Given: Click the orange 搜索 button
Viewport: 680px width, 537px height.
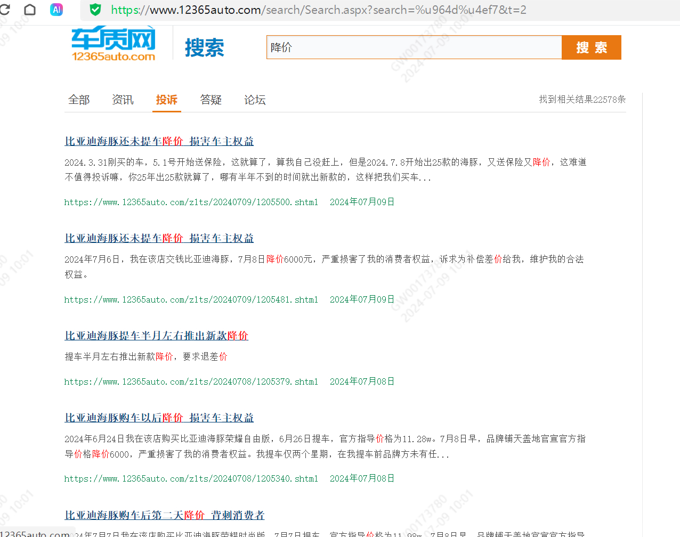Looking at the screenshot, I should [592, 47].
